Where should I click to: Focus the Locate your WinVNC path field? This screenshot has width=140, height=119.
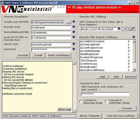tap(48, 22)
